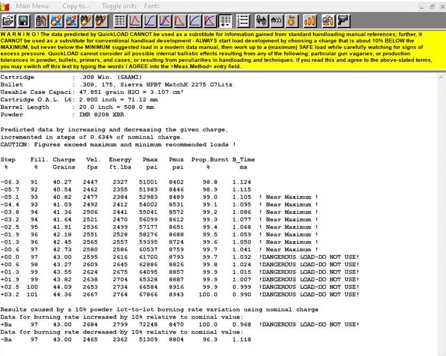Screen dimensions: 446x356
Task: Click the burn time value 1.050
Action: pos(242,242)
